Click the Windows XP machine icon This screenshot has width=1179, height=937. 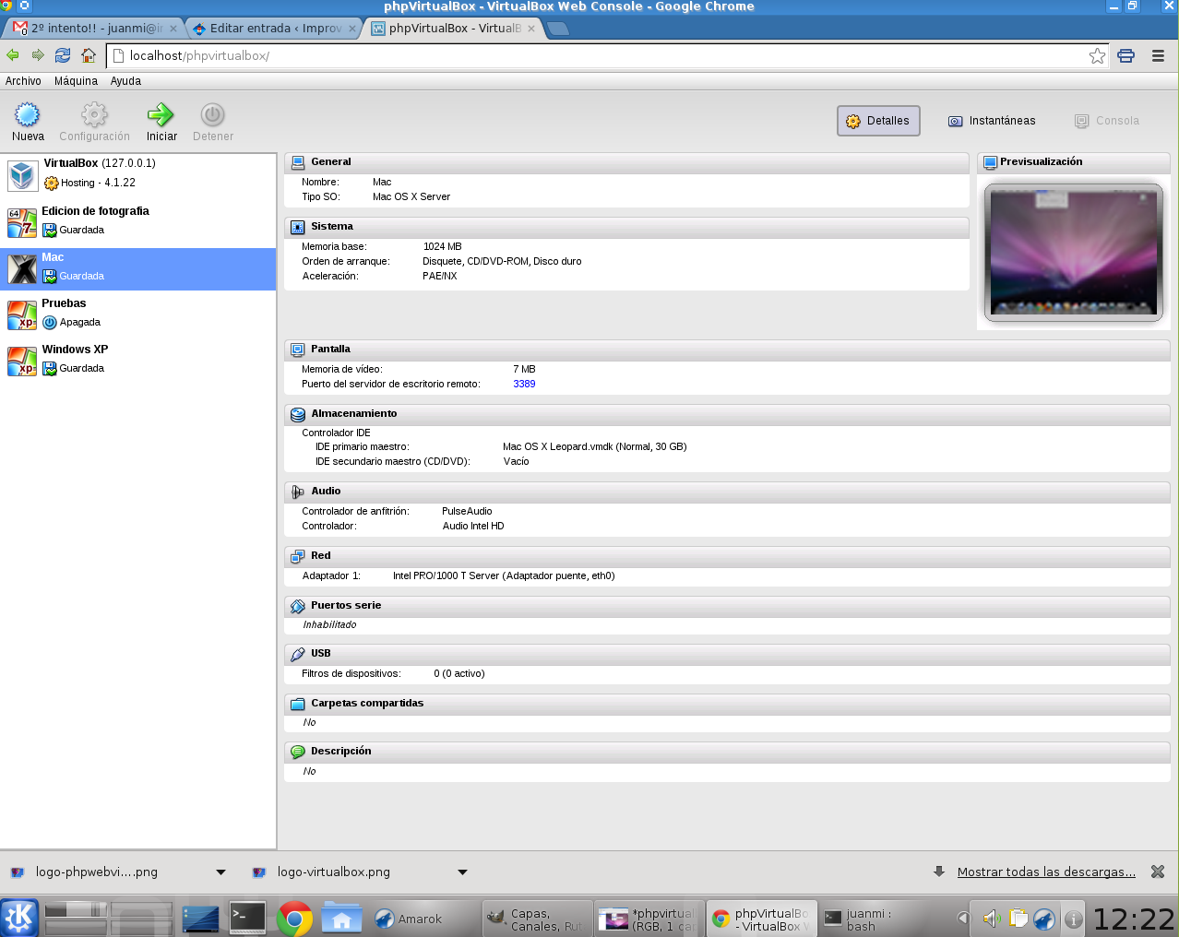(22, 361)
